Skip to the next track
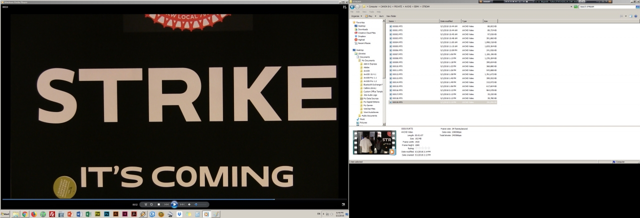This screenshot has width=640, height=218. click(182, 204)
